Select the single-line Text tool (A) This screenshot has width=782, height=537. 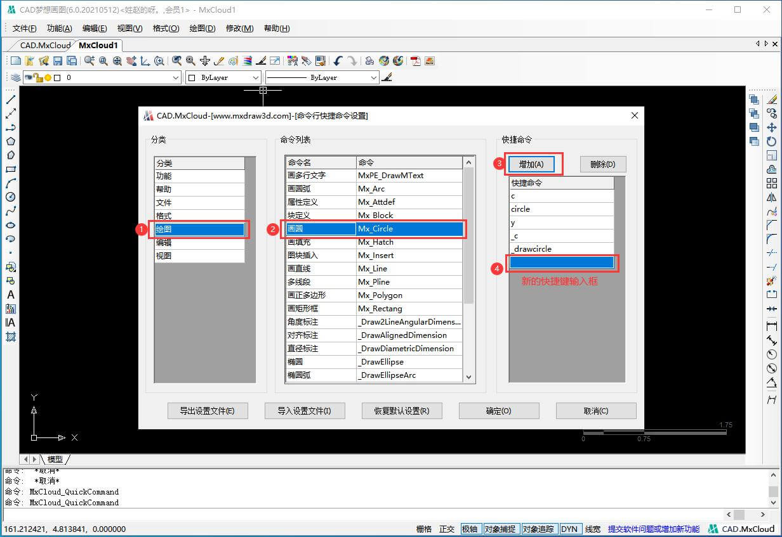click(11, 295)
